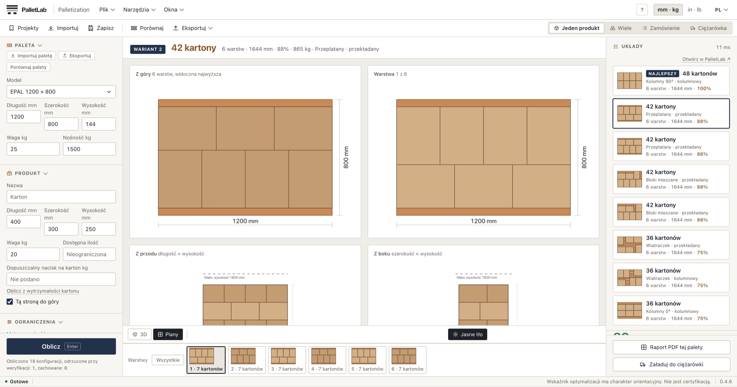
Task: Select mm · kg units toggle
Action: pyautogui.click(x=668, y=10)
